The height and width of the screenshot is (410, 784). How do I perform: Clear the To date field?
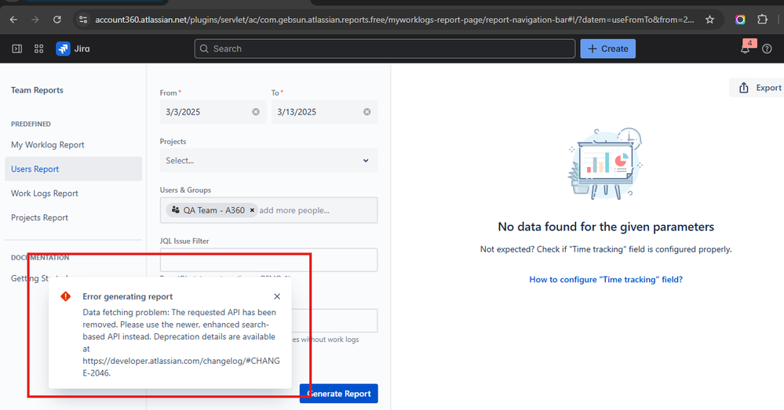(367, 112)
